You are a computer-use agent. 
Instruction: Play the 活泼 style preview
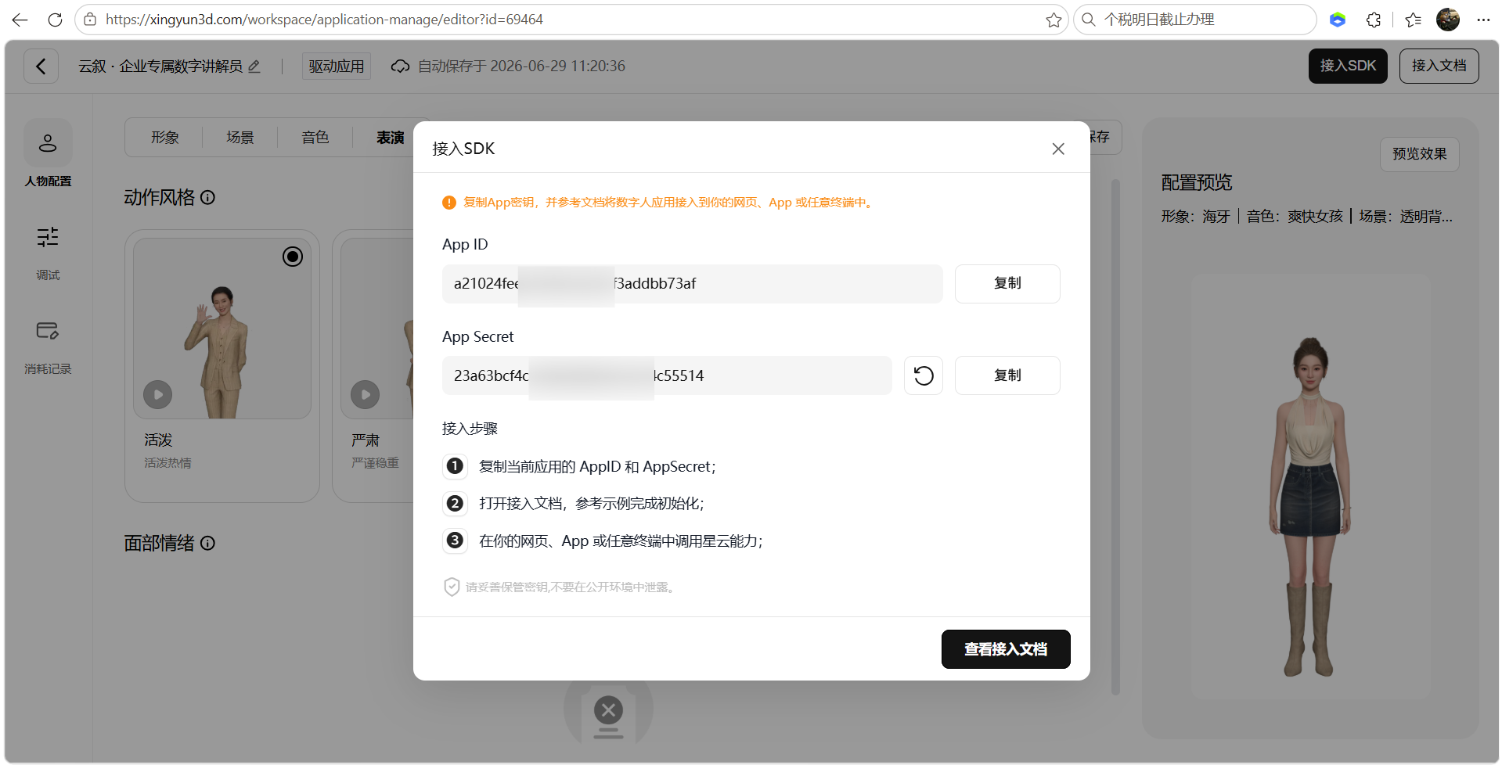click(157, 394)
